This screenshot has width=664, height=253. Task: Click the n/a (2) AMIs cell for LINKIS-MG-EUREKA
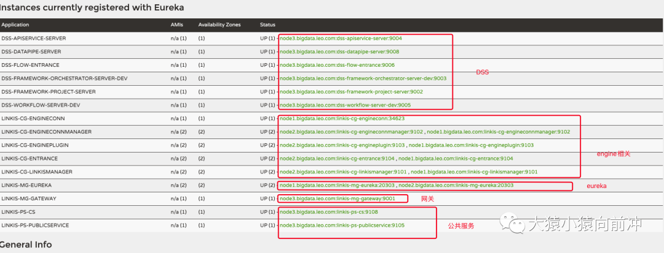[x=179, y=185]
